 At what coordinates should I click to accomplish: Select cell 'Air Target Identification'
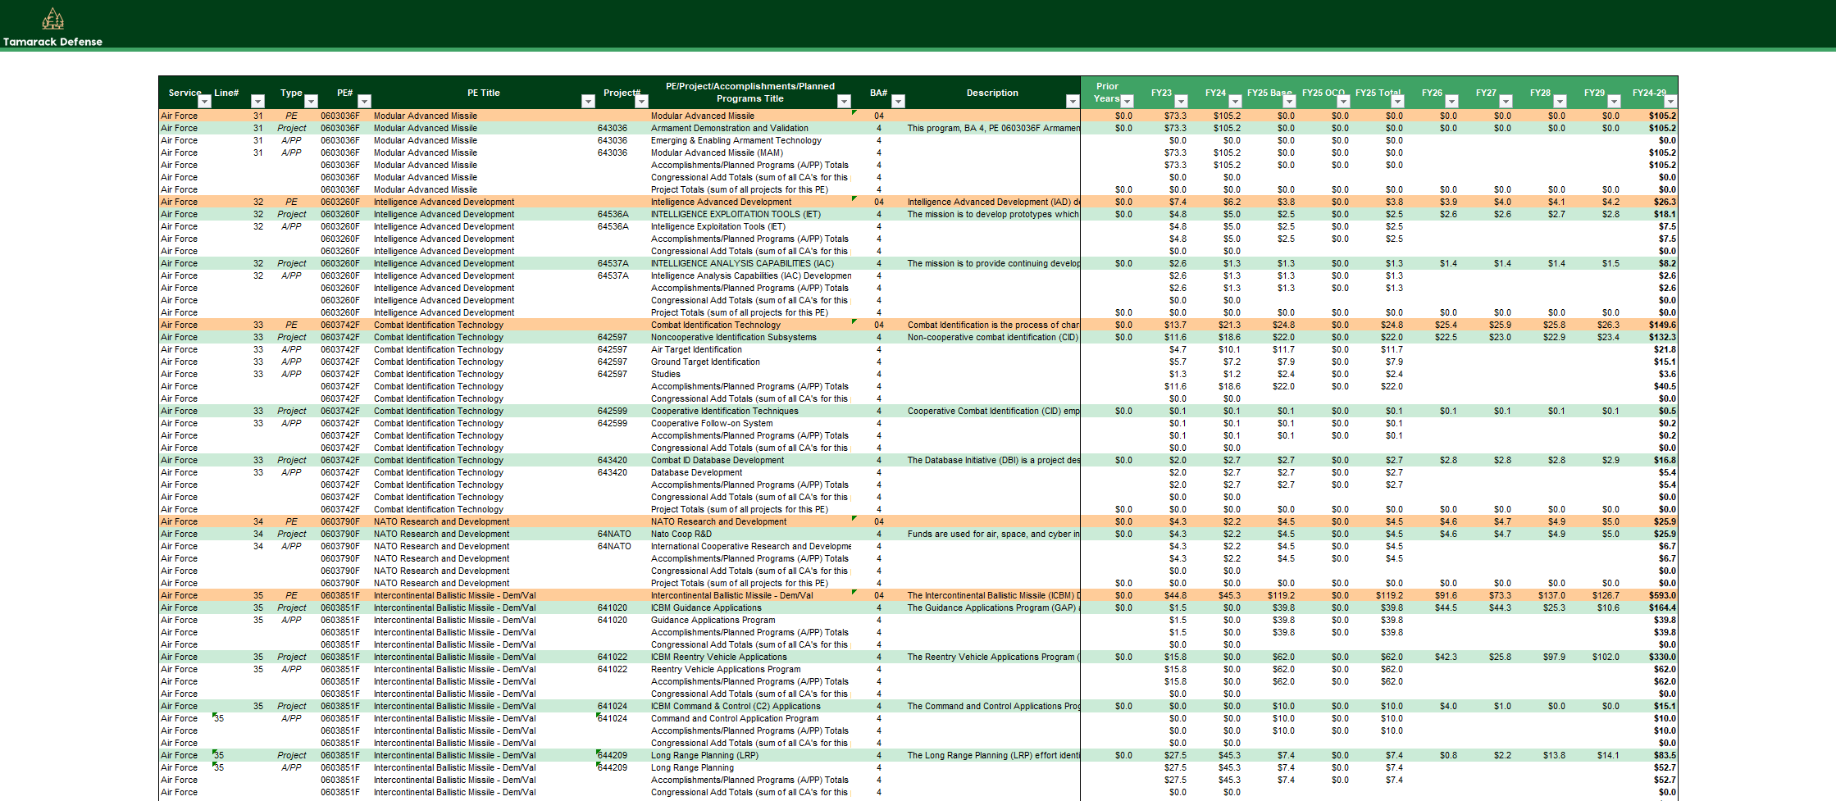click(x=750, y=349)
